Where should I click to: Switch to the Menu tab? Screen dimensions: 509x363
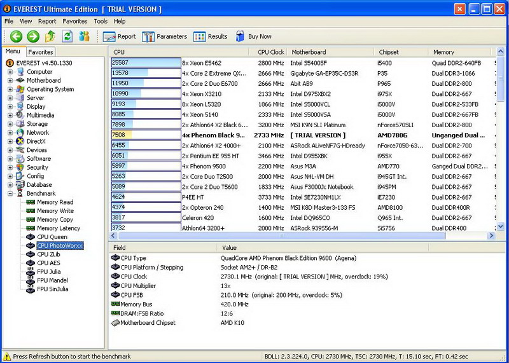13,51
